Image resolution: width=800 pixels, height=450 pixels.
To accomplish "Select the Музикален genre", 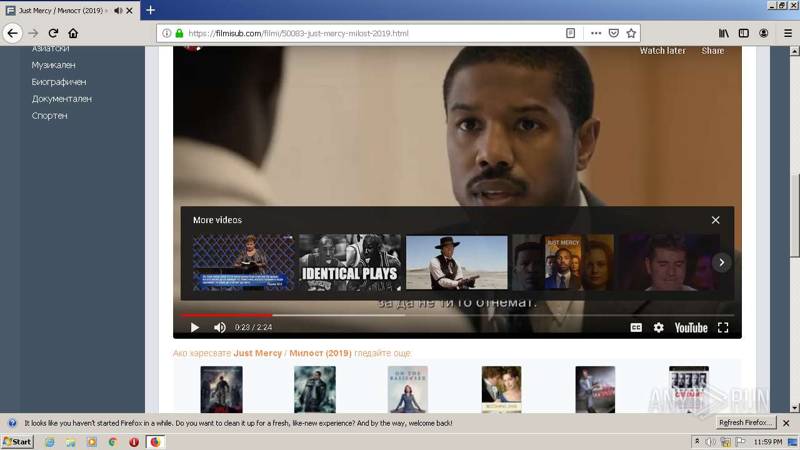I will pos(54,65).
